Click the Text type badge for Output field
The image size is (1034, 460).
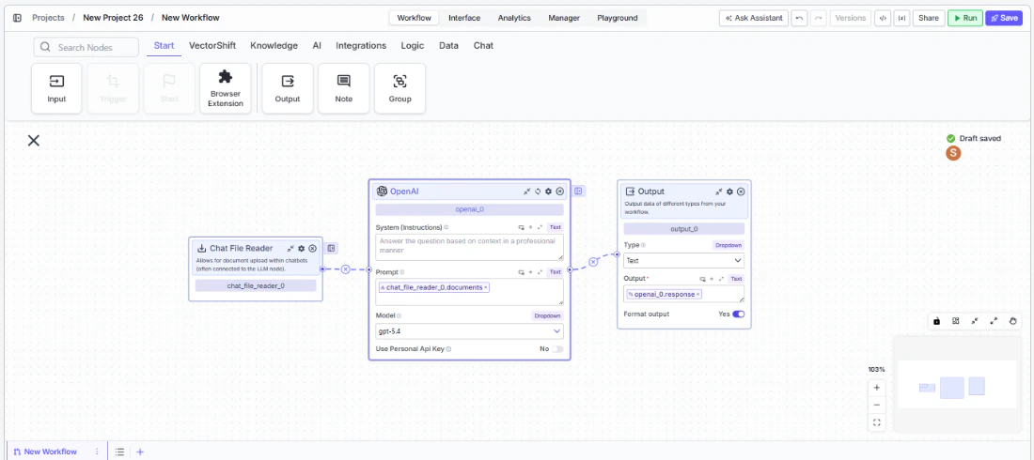736,279
